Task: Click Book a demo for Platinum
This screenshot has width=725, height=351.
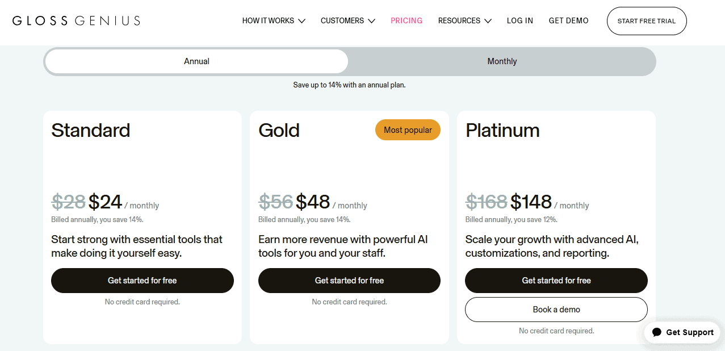Action: [x=556, y=310]
